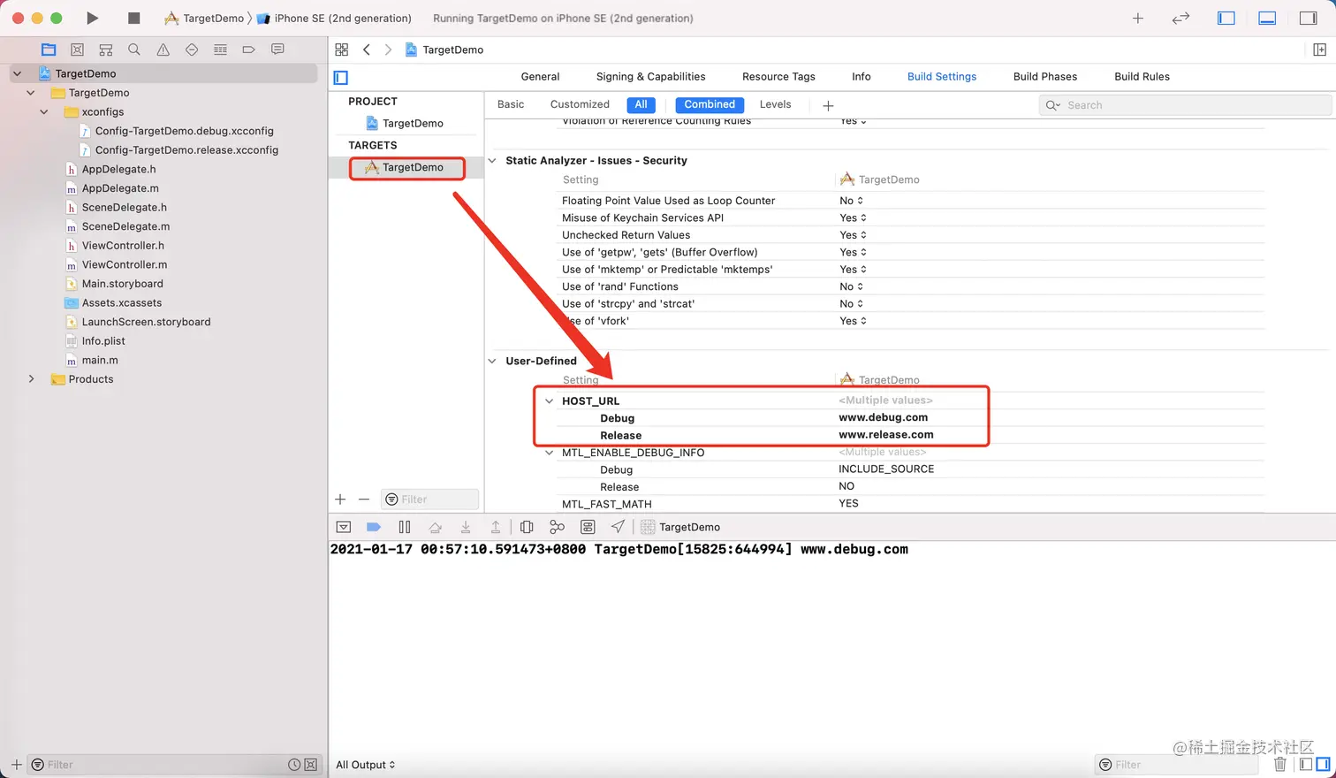Switch to the General tab
1336x778 pixels.
540,77
